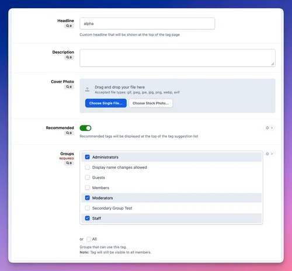Focus the Headline input field
Screen dimensions: 292x271
147,23
